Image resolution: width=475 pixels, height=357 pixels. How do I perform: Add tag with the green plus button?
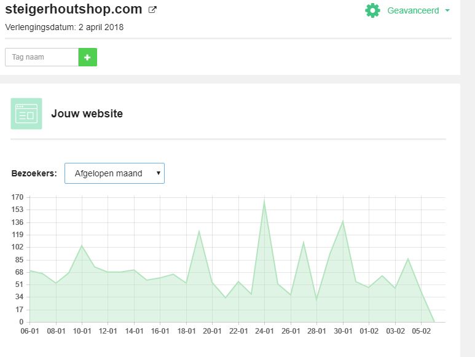pyautogui.click(x=87, y=57)
